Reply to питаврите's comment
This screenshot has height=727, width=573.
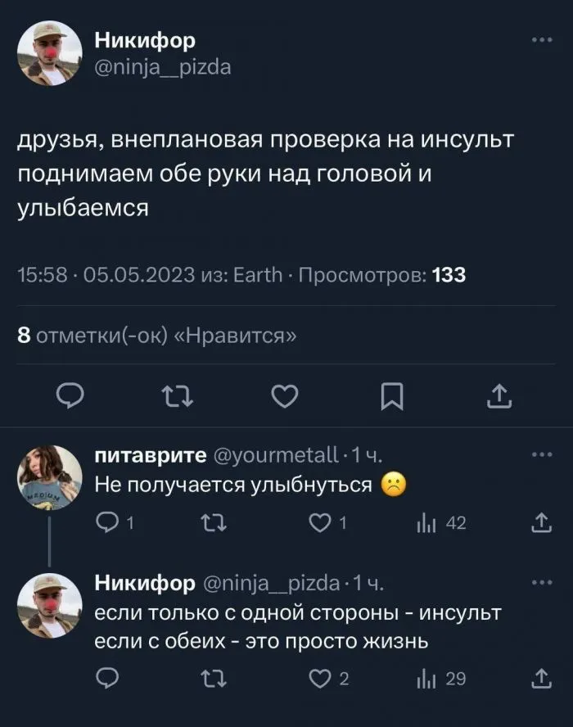pyautogui.click(x=108, y=523)
